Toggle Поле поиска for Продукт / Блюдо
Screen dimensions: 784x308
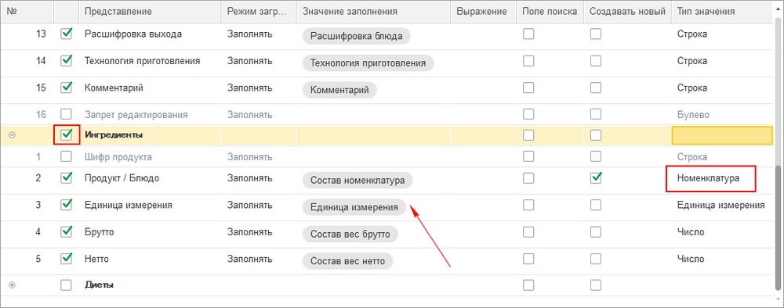[528, 178]
